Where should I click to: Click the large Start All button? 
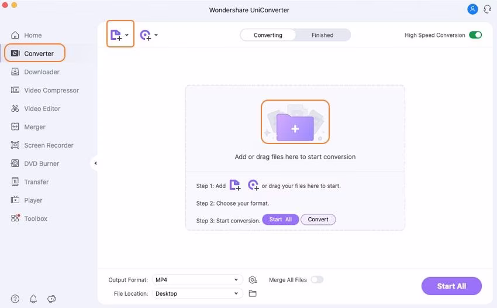[x=451, y=286]
